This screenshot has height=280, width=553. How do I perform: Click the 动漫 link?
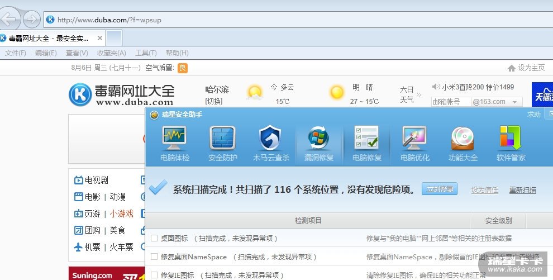point(117,197)
